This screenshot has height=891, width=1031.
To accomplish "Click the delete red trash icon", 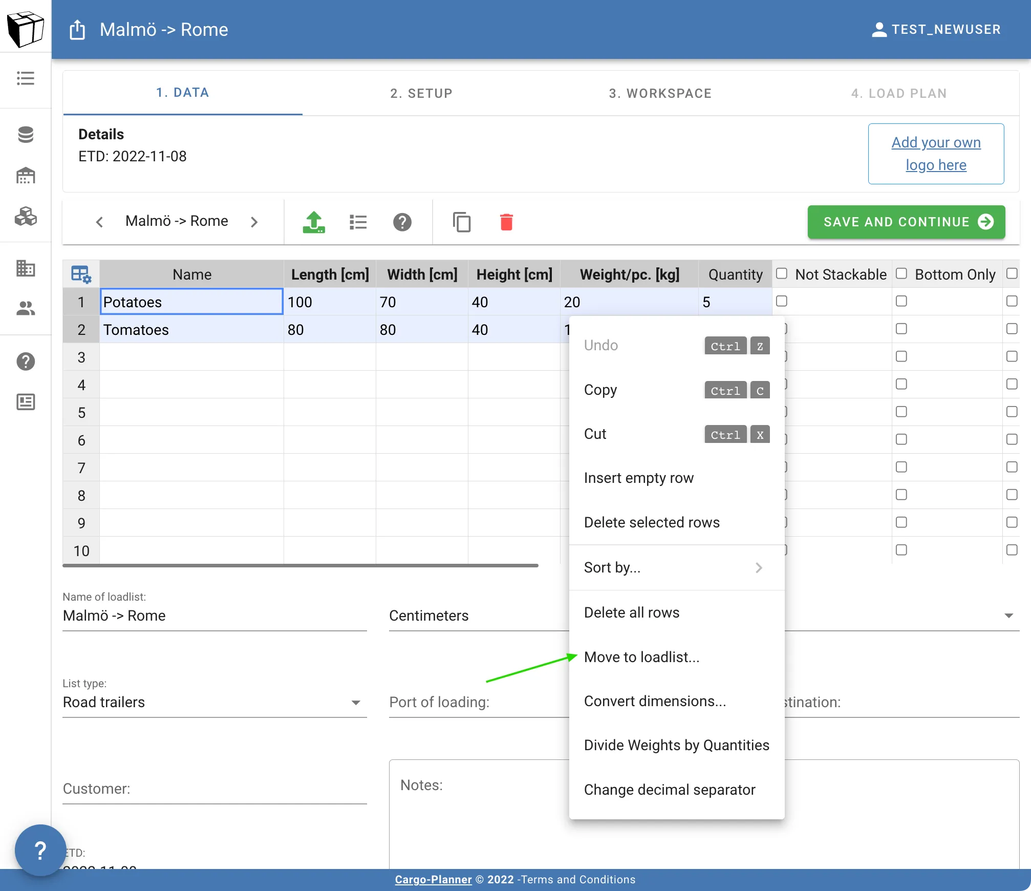I will pos(507,221).
